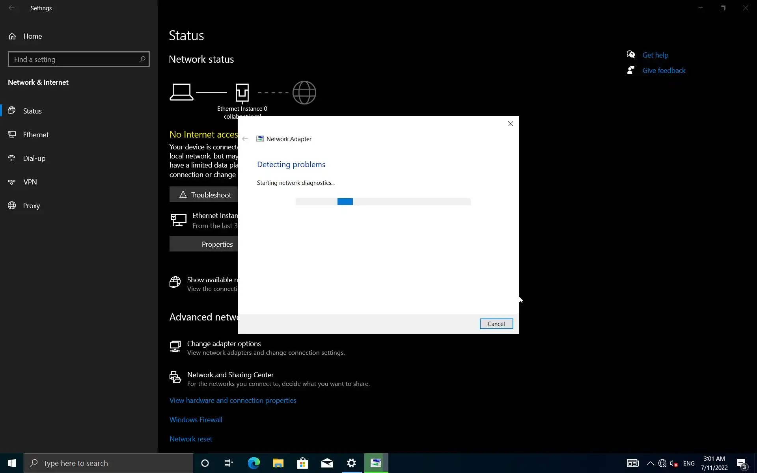The image size is (757, 473).
Task: Open the Get help link
Action: point(655,55)
